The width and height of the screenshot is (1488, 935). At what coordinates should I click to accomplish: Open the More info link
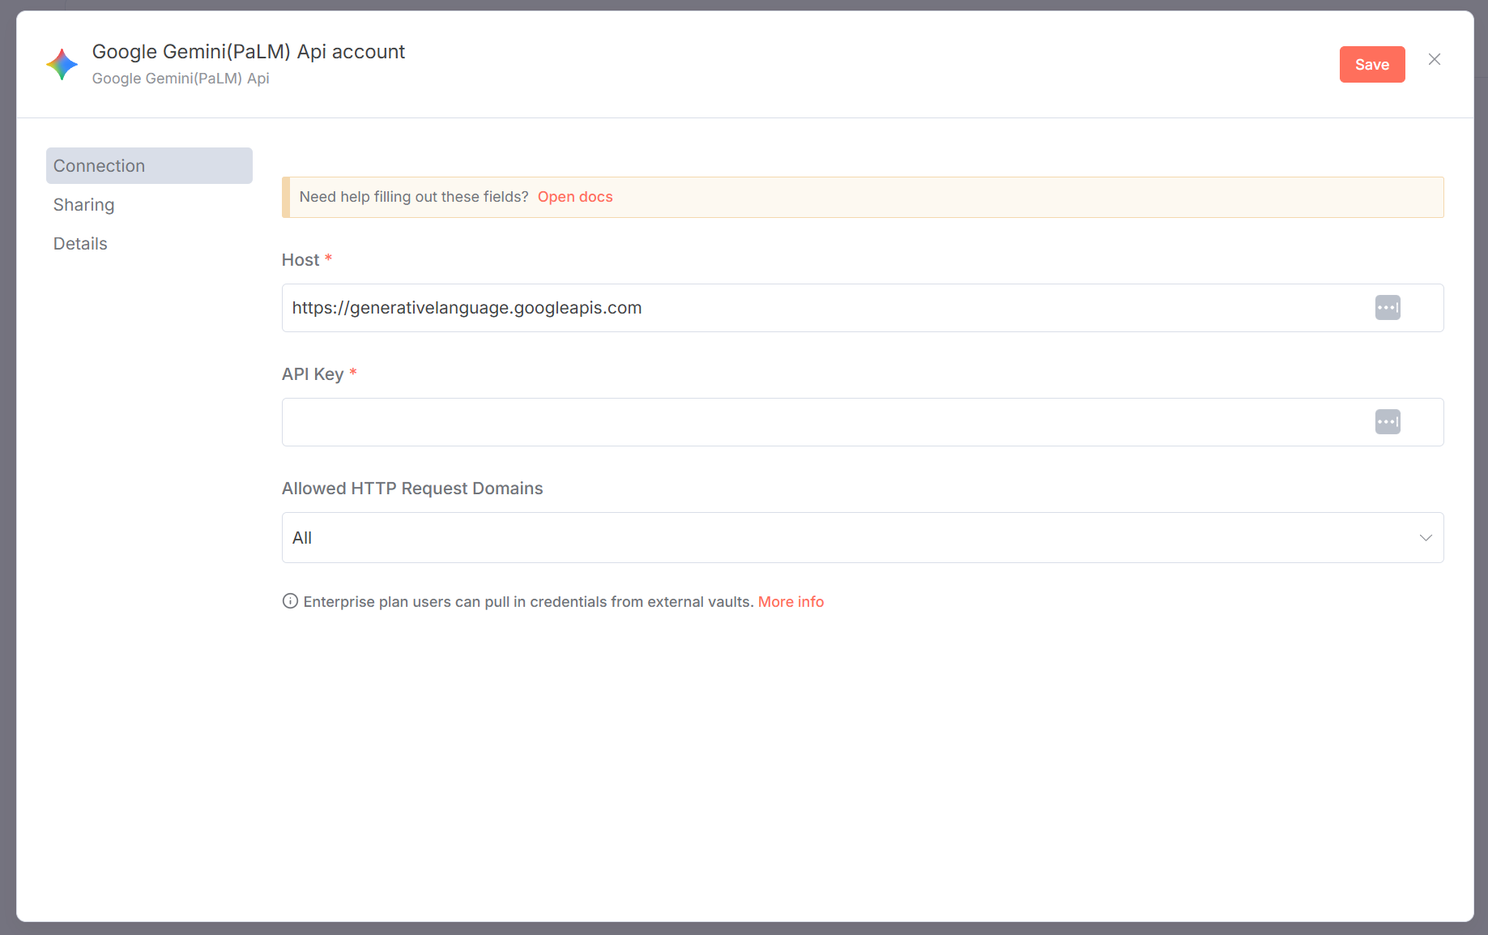tap(791, 602)
